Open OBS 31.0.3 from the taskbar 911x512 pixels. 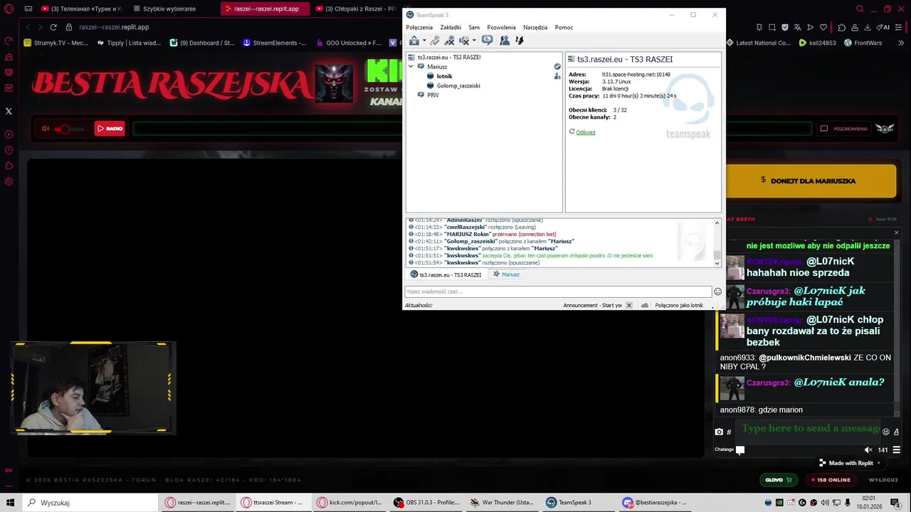coord(426,503)
